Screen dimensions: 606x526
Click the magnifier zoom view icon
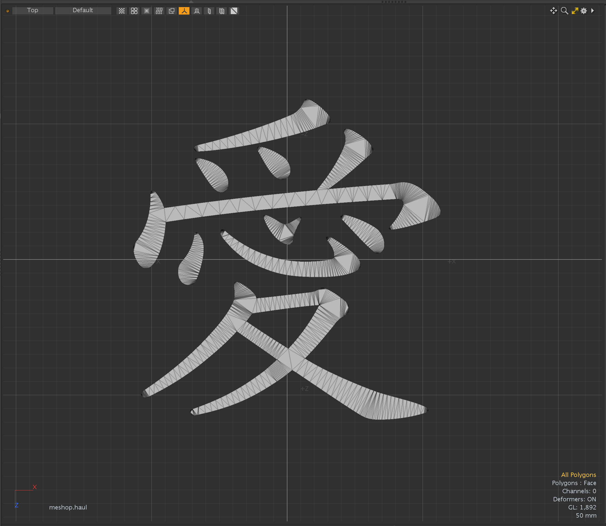[564, 11]
